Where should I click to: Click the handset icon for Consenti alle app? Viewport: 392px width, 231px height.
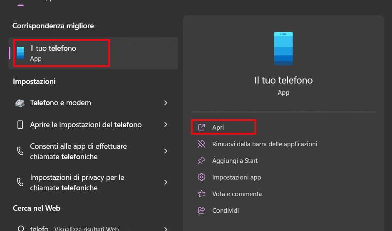point(20,151)
